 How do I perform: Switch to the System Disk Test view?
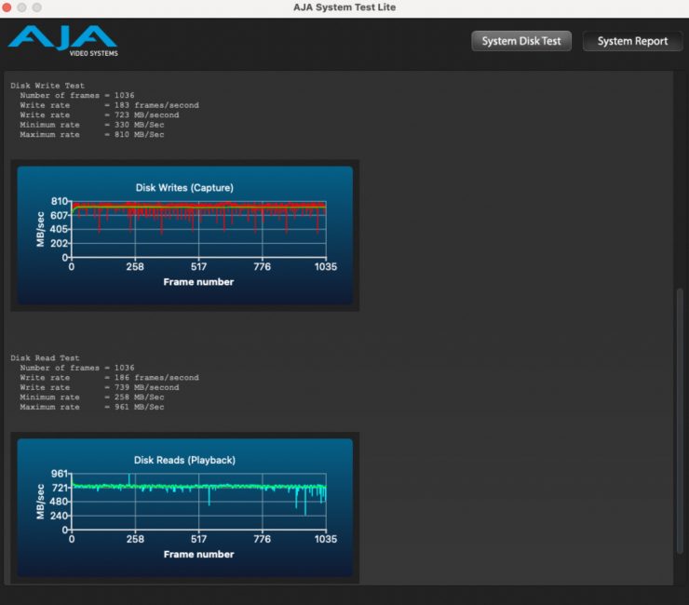[520, 41]
